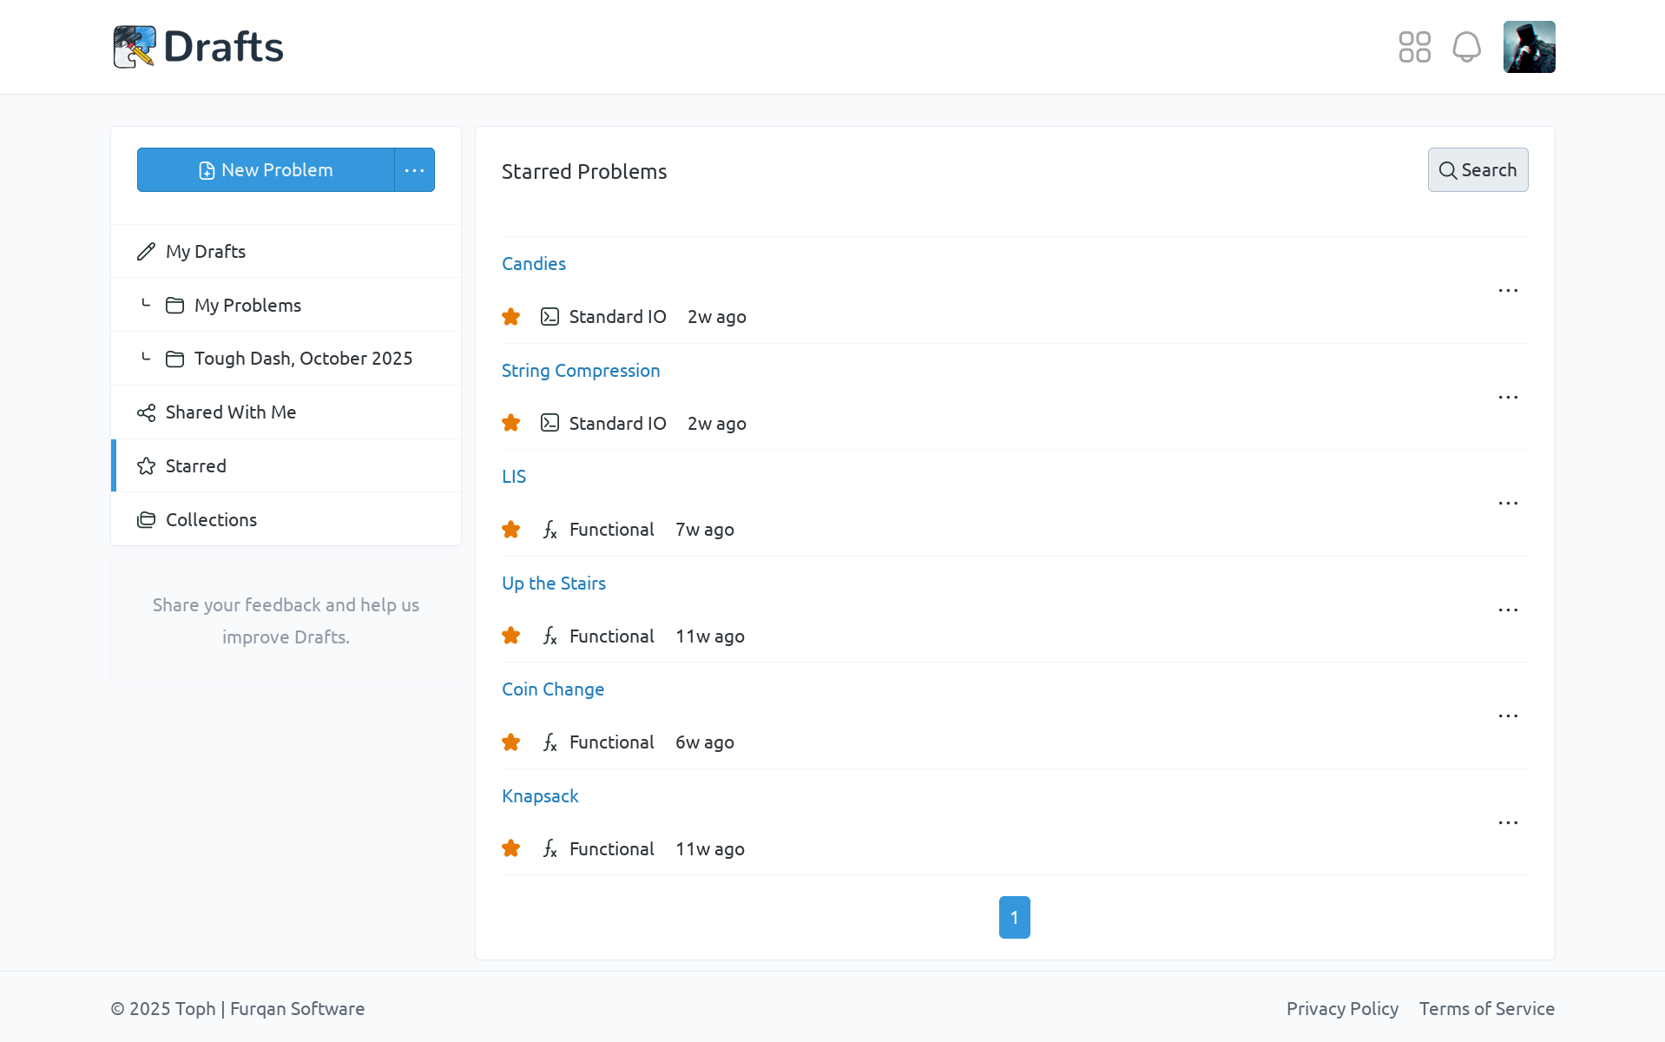1665x1042 pixels.
Task: Go to My Drafts section
Action: pyautogui.click(x=206, y=252)
